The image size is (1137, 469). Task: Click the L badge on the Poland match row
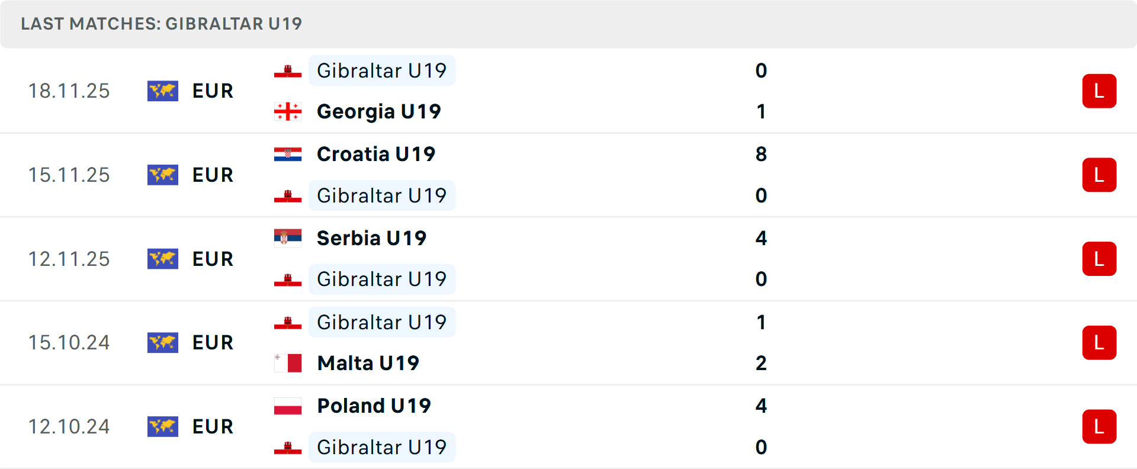point(1100,426)
